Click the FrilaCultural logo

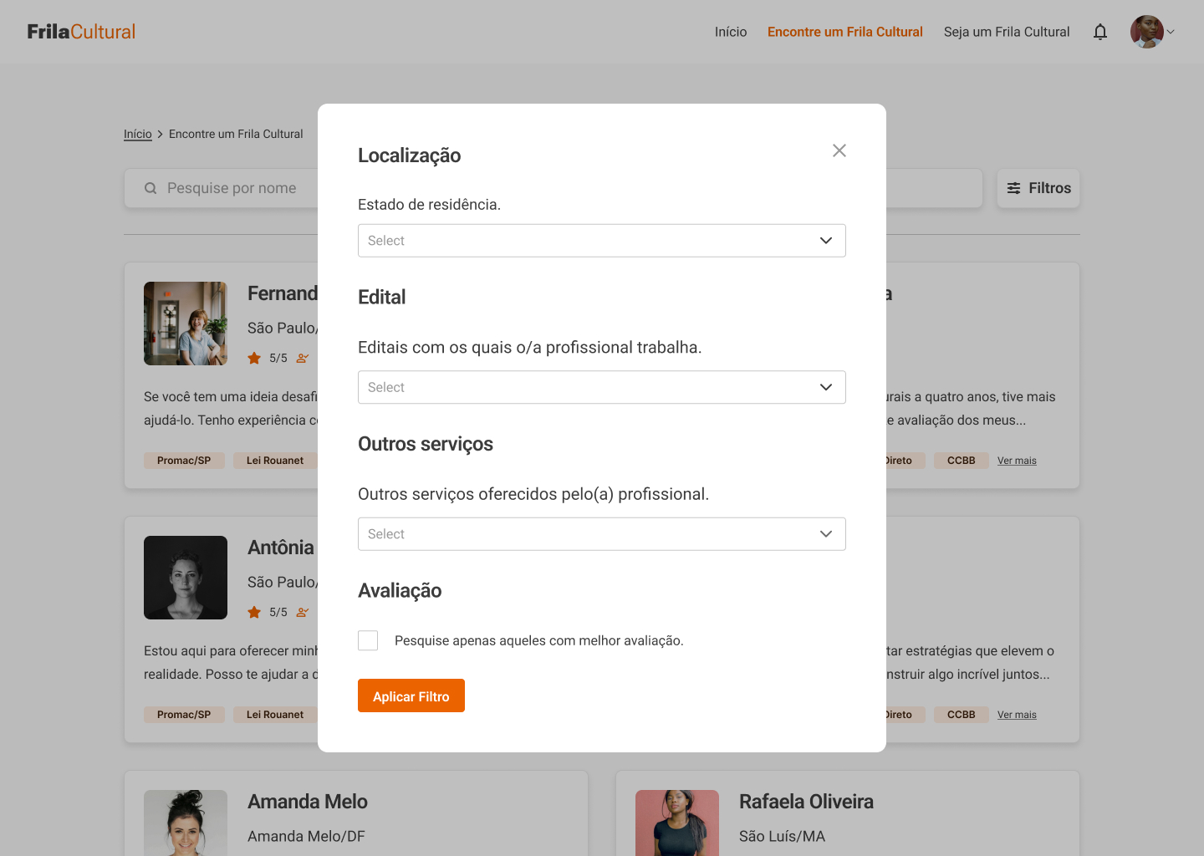[81, 32]
